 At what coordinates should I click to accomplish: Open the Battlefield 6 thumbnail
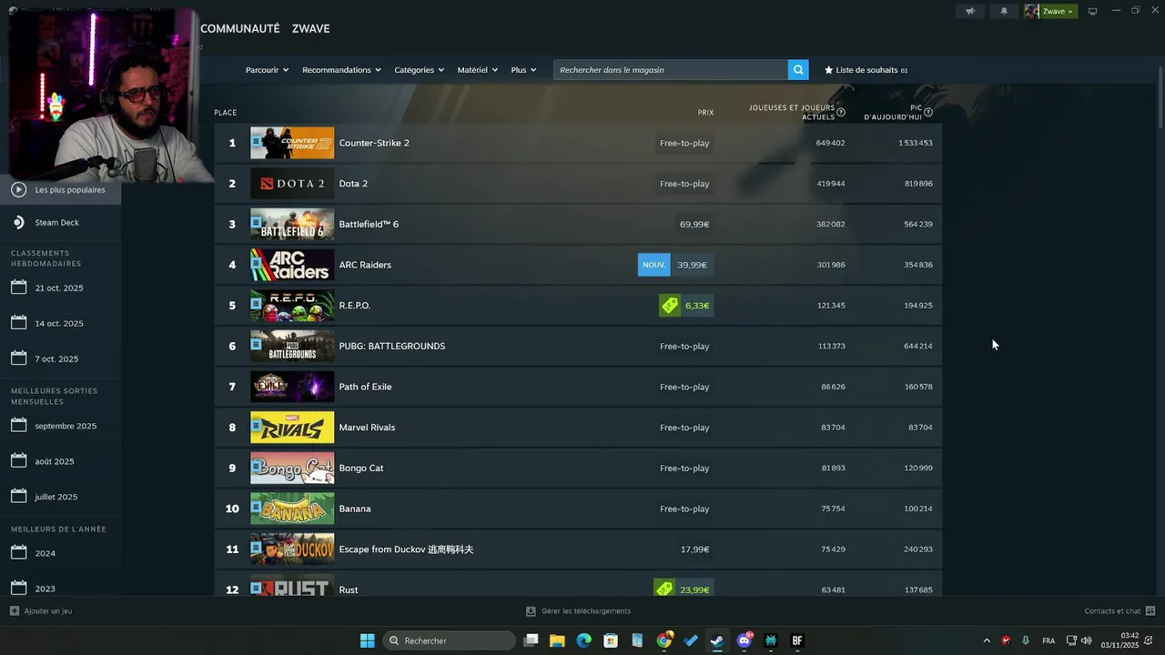[x=292, y=224]
